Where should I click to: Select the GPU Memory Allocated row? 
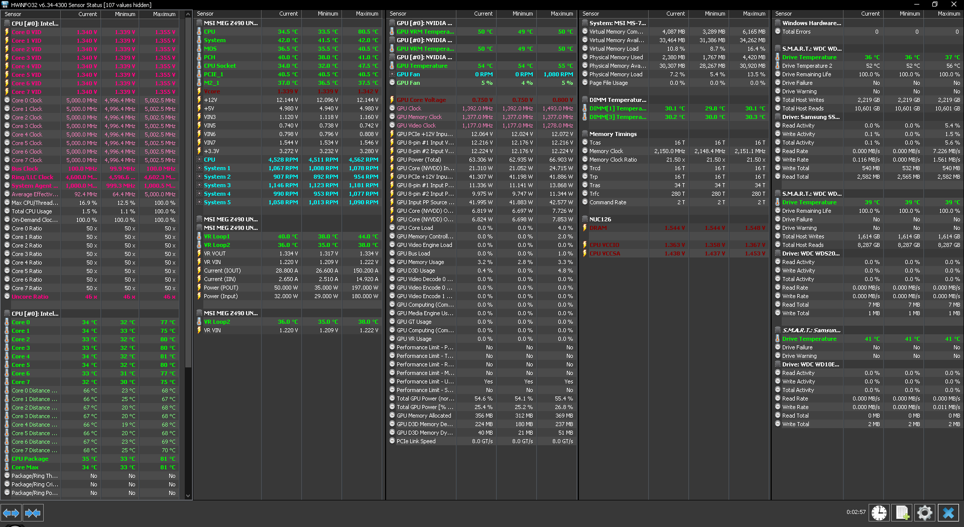tap(481, 416)
